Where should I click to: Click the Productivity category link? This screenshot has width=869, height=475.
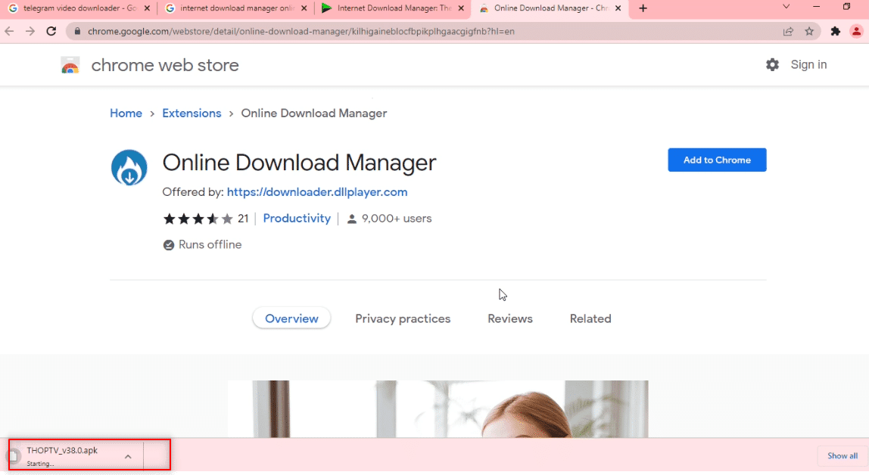click(297, 218)
